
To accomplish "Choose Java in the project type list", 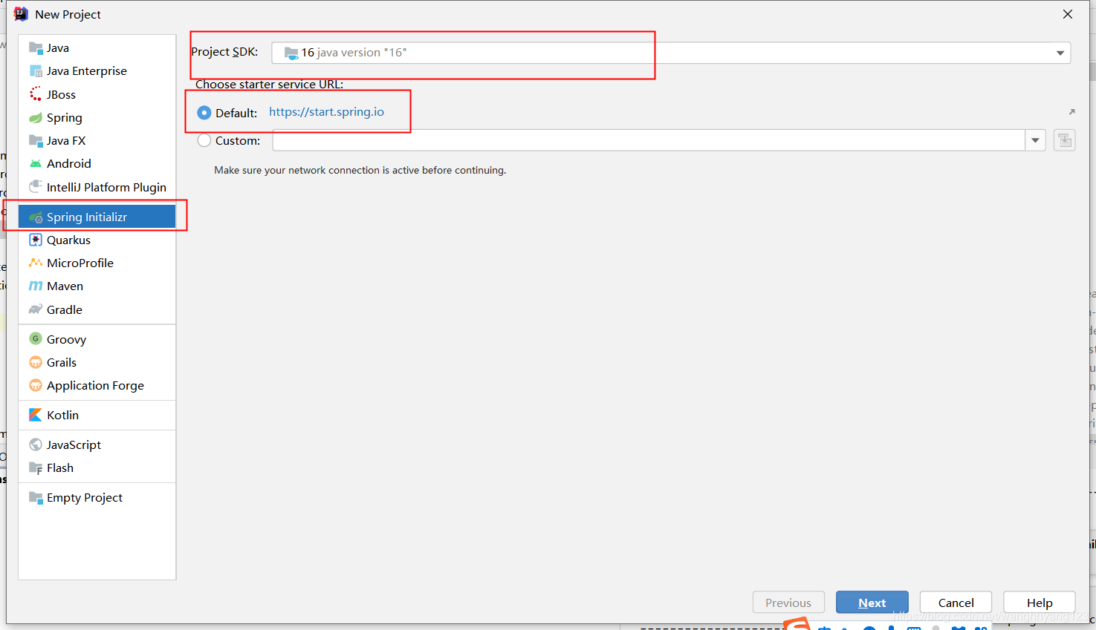I will click(x=97, y=48).
